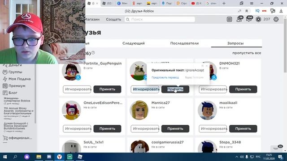
Task: Click the Windows Start button
Action: (5, 157)
